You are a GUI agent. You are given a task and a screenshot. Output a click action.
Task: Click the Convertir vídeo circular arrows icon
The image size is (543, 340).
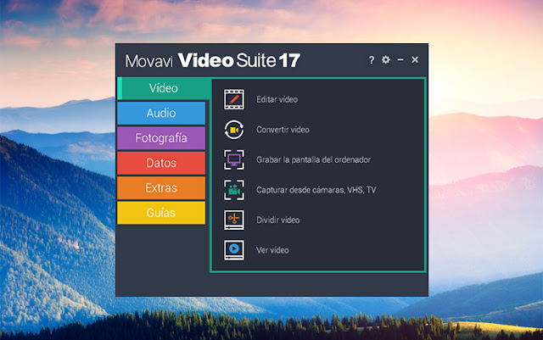[x=234, y=130]
